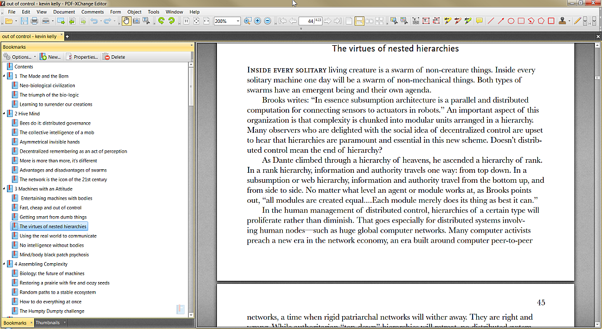Image resolution: width=602 pixels, height=329 pixels.
Task: Go to the previous page
Action: pos(293,21)
